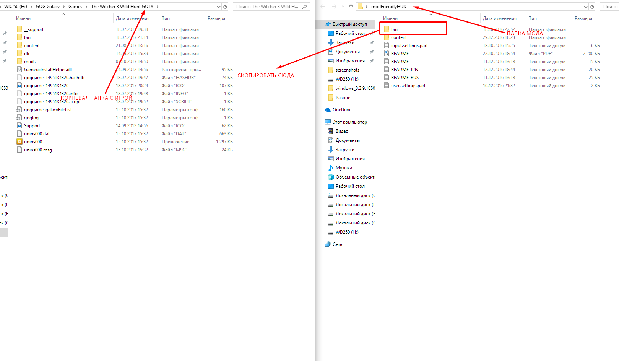Image resolution: width=619 pixels, height=361 pixels.
Task: Click the refresh icon in the modFriendlyHUD window
Action: click(x=592, y=7)
